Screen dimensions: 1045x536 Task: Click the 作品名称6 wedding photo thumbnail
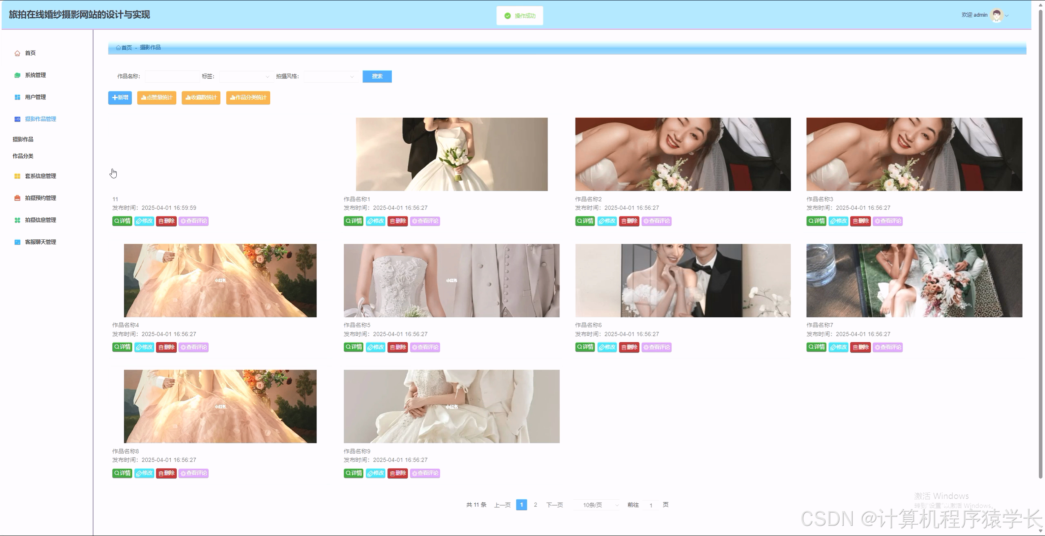pyautogui.click(x=683, y=281)
